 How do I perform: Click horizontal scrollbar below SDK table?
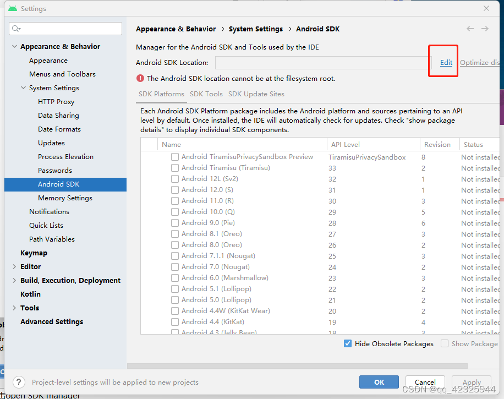coord(297,366)
